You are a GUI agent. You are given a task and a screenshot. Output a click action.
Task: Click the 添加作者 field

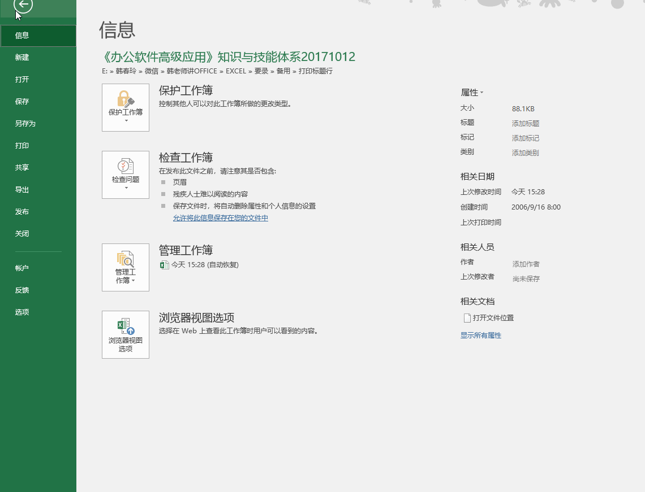[526, 264]
